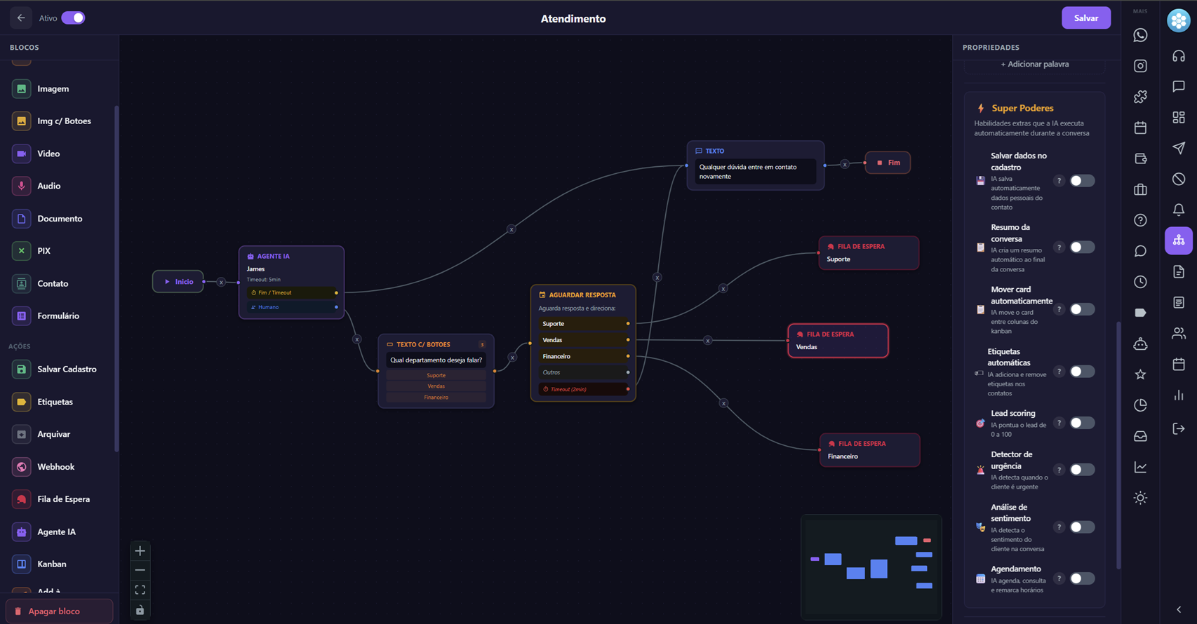Open the notifications bell
Viewport: 1197px width, 624px height.
pos(1179,210)
